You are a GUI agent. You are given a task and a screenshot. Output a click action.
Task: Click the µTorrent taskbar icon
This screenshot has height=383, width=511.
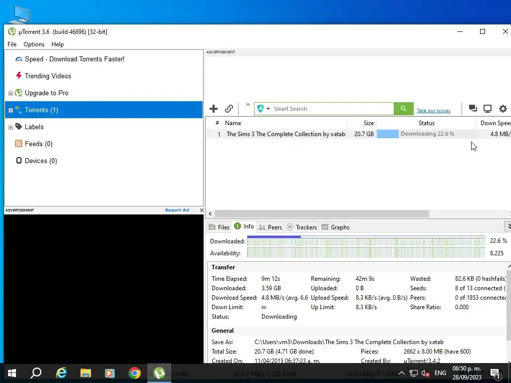(x=159, y=373)
